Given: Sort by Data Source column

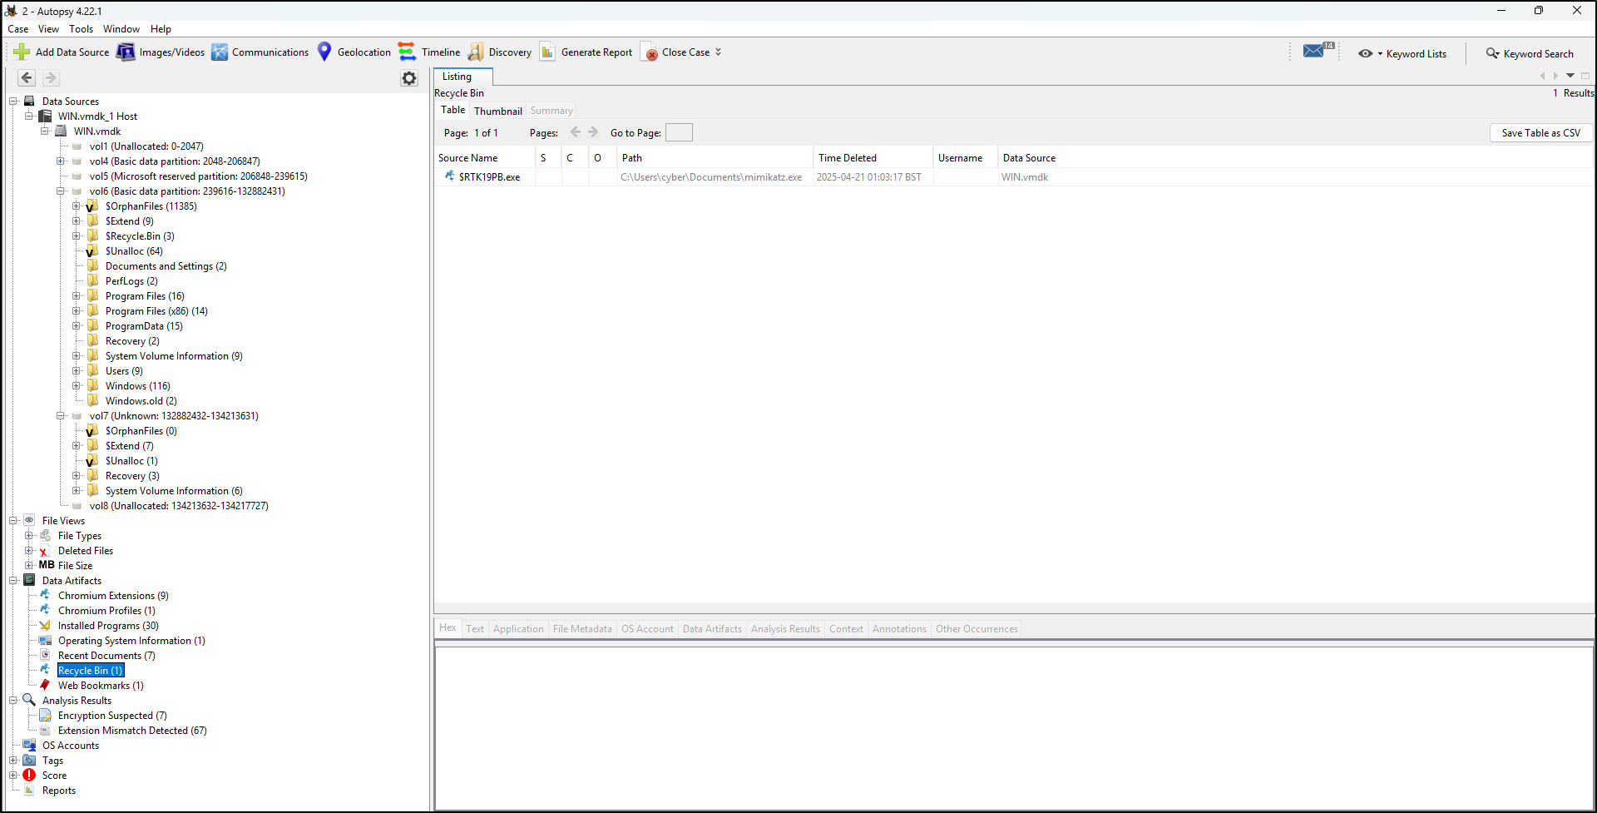Looking at the screenshot, I should coord(1296,158).
